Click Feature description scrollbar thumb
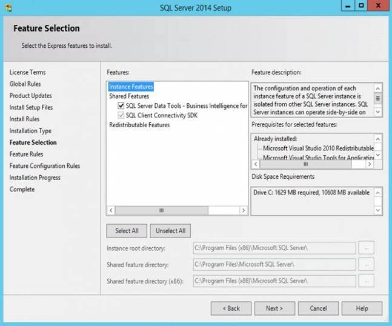392x326 pixels. (377, 98)
